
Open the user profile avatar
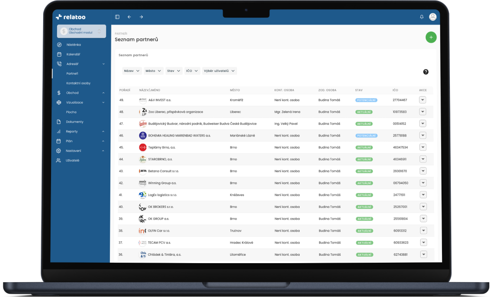coord(433,17)
